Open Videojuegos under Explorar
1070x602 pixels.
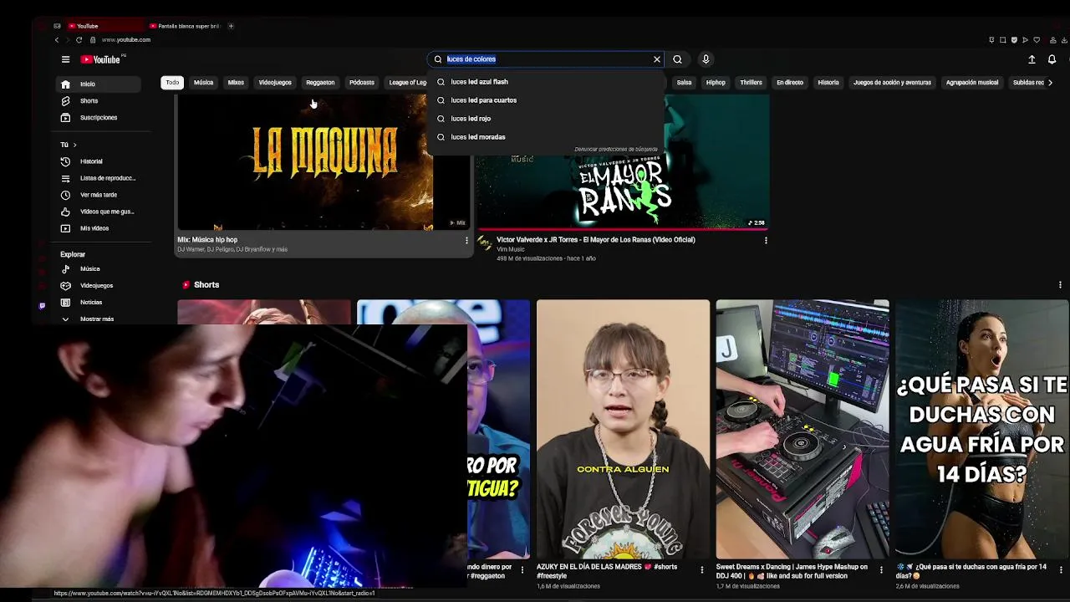99,286
